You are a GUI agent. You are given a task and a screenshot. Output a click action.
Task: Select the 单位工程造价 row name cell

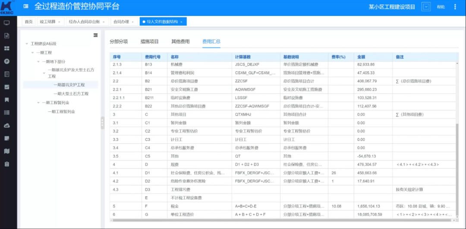coord(199,214)
